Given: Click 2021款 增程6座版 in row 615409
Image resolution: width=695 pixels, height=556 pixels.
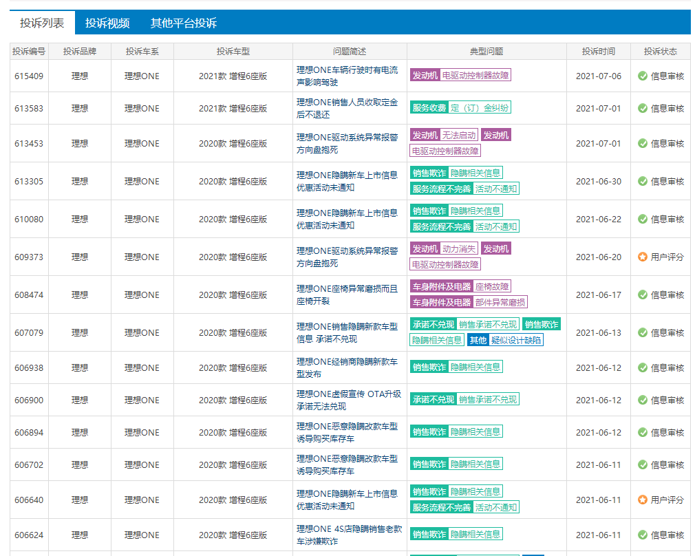Looking at the screenshot, I should point(233,76).
